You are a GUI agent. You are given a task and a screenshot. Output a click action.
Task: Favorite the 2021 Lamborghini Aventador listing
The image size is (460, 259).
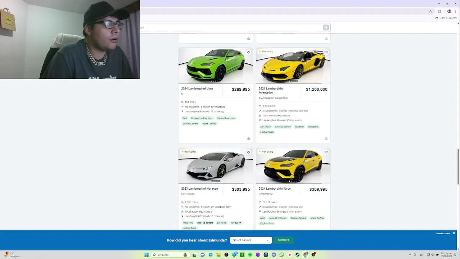coord(326,52)
